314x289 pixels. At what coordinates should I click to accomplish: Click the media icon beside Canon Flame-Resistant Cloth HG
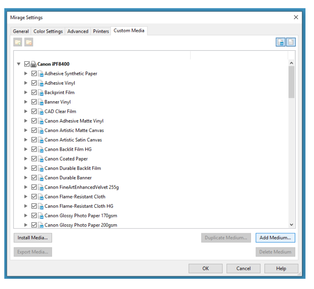click(41, 206)
